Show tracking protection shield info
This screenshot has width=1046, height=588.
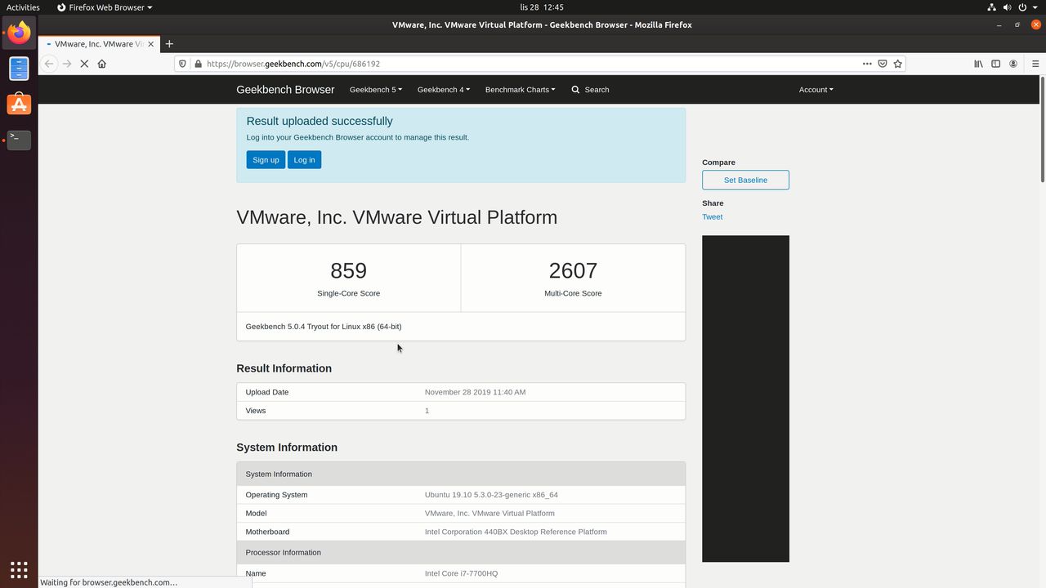coord(184,64)
